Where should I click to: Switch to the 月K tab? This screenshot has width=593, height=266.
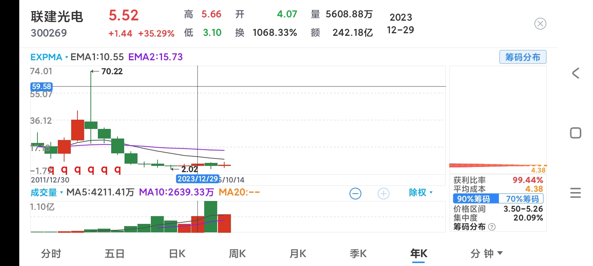pos(298,253)
